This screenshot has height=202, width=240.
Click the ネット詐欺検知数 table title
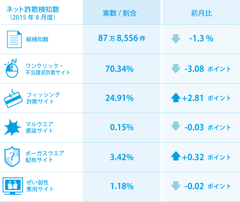click(33, 10)
